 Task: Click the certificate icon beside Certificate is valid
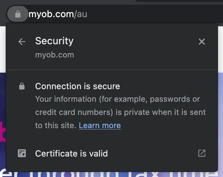(22, 153)
